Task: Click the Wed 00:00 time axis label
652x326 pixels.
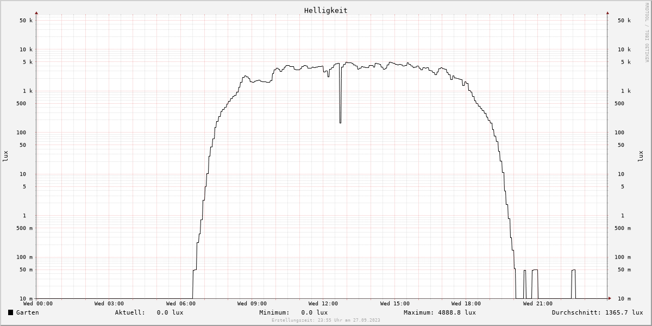Action: pos(38,304)
